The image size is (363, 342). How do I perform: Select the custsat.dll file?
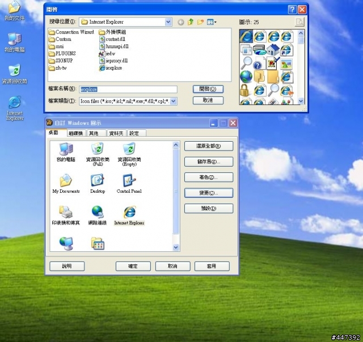[112, 39]
